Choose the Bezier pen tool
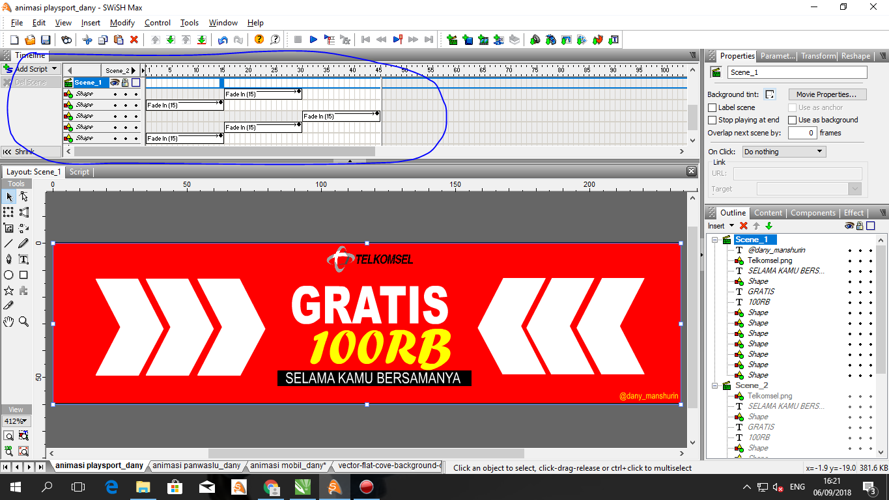 coord(9,259)
